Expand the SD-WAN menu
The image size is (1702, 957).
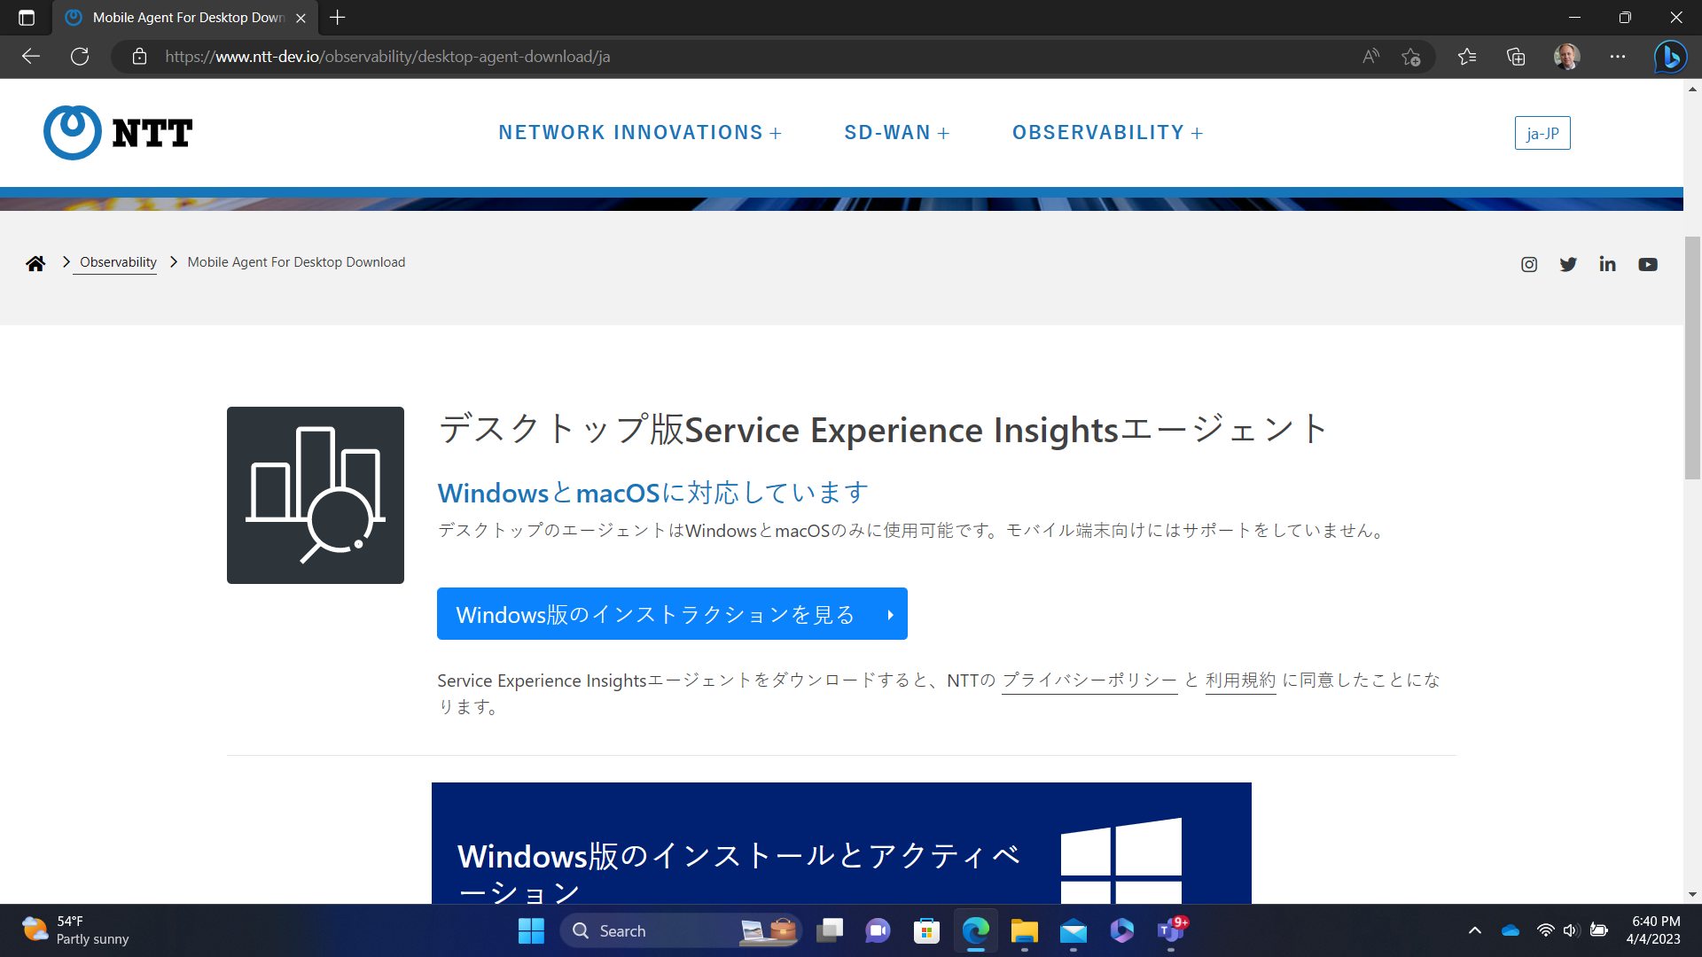click(x=897, y=133)
